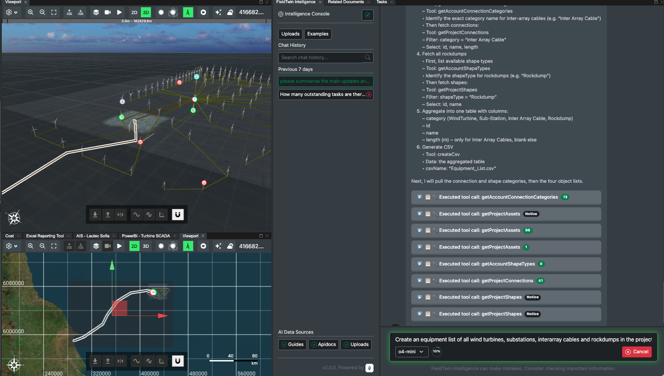Viewport: 664px width, 376px height.
Task: Click the new chat edit icon
Action: (367, 15)
